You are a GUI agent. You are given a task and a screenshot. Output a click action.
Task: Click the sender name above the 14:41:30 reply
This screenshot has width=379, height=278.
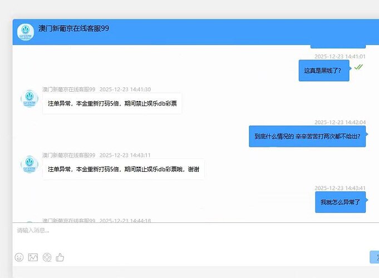[x=69, y=90]
